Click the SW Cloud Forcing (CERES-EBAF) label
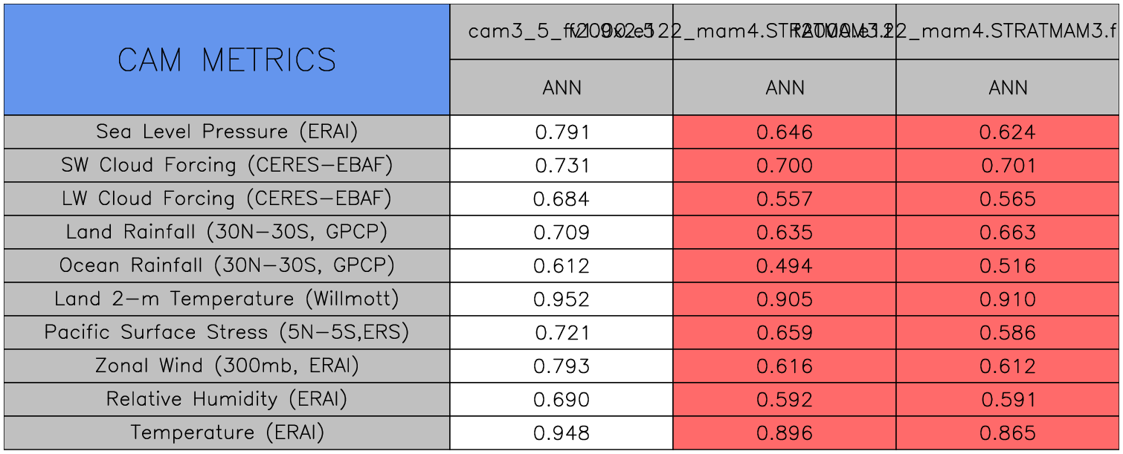1123x454 pixels. pyautogui.click(x=227, y=165)
